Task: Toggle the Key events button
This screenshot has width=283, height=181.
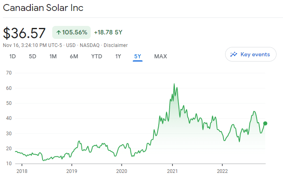Action: pos(250,54)
